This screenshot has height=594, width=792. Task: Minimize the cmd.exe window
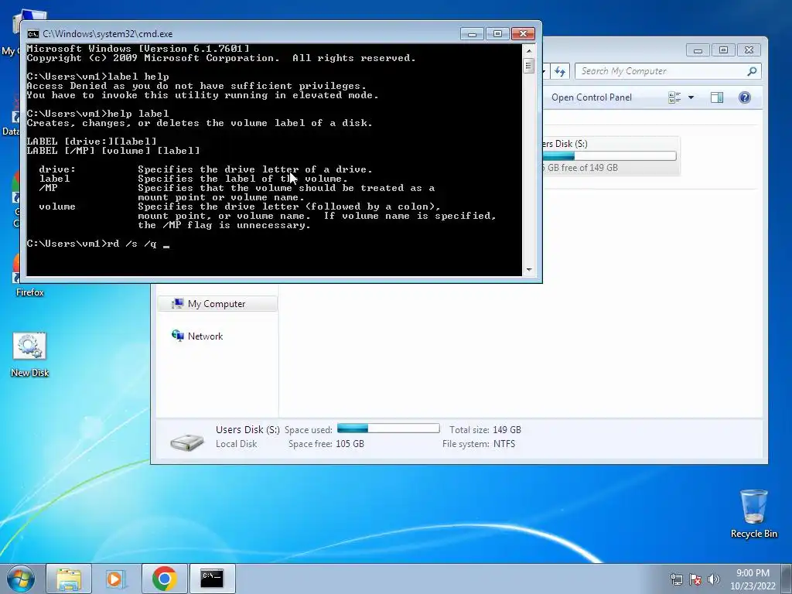click(472, 34)
